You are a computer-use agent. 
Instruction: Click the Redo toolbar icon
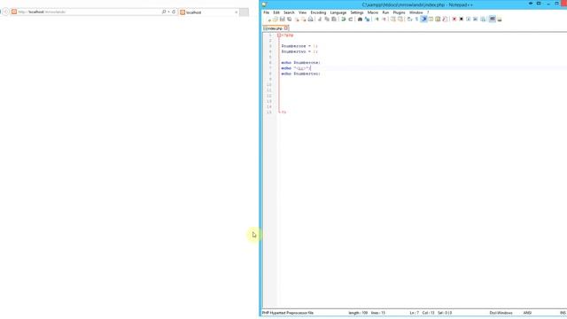(351, 19)
